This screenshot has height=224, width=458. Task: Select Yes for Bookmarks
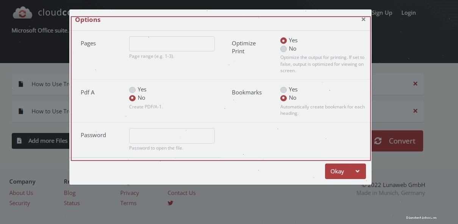[x=283, y=90]
